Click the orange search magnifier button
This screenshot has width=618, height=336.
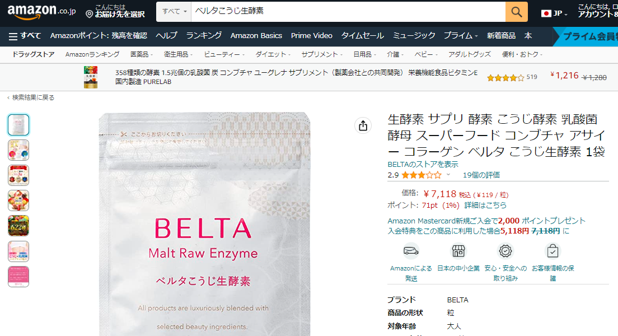click(516, 12)
